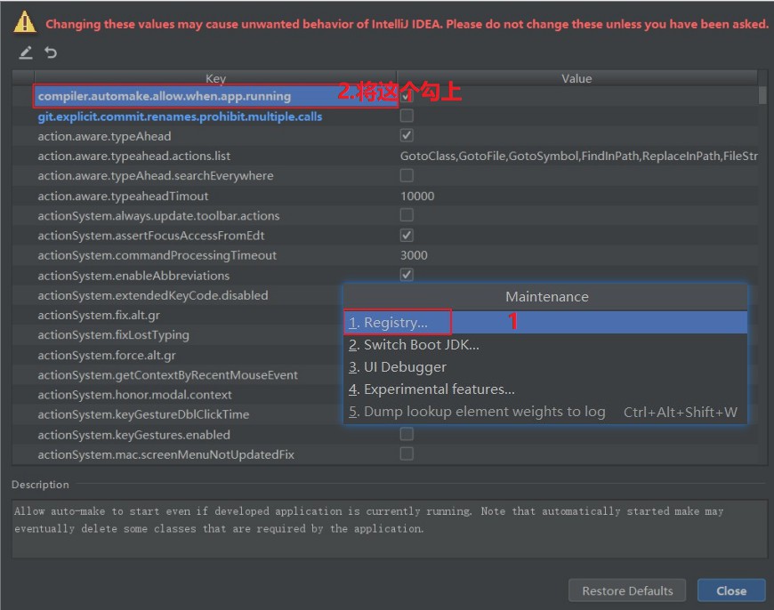Select the actionSystem.fix.alt.gr key
This screenshot has height=610, width=774.
[99, 315]
